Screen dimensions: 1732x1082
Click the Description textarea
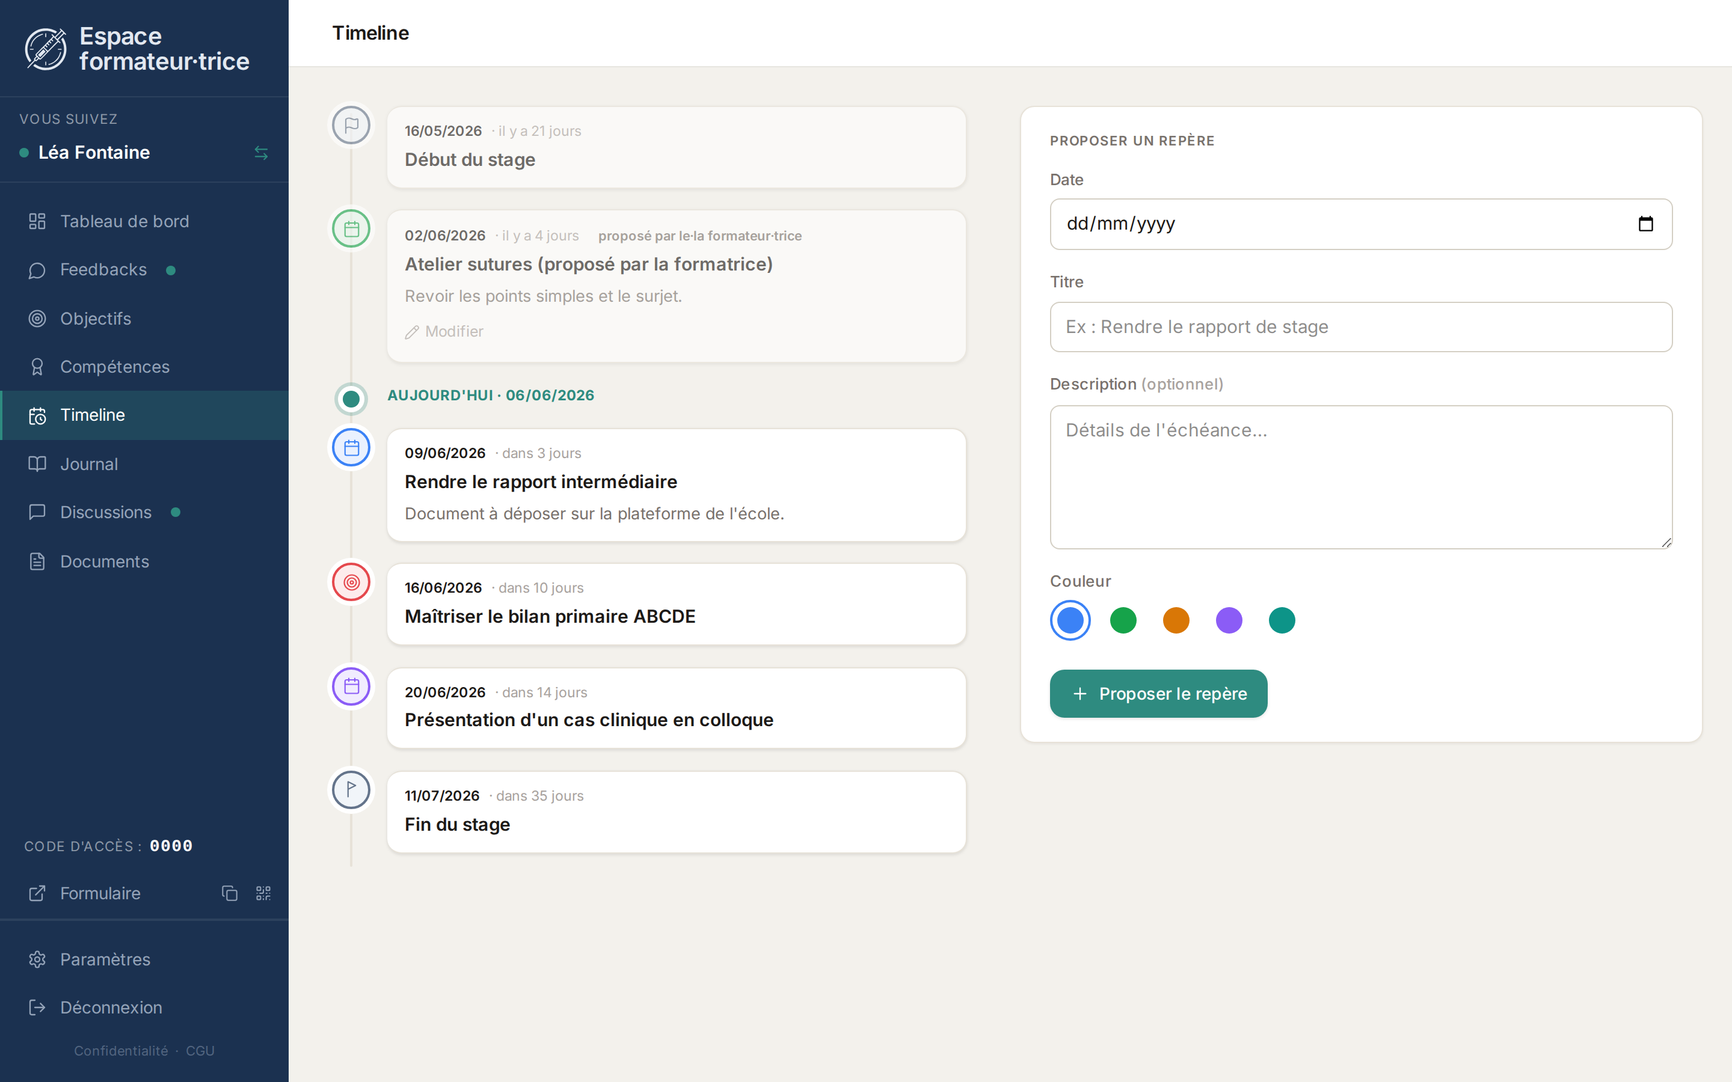[x=1360, y=477]
